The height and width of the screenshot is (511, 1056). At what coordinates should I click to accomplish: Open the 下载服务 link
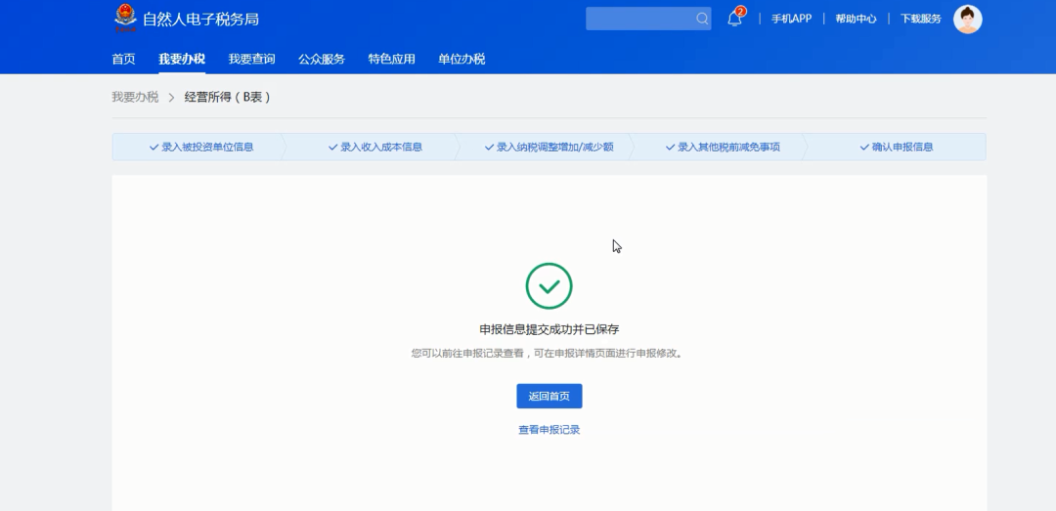[x=921, y=19]
